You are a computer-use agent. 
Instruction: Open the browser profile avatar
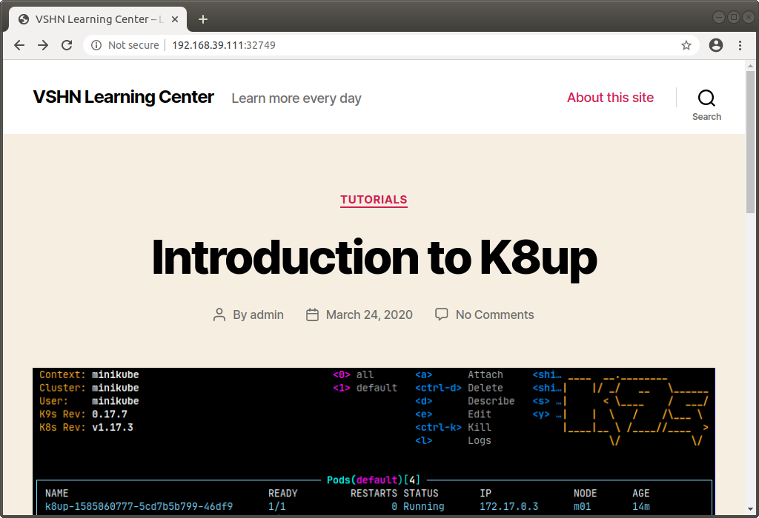pos(715,45)
